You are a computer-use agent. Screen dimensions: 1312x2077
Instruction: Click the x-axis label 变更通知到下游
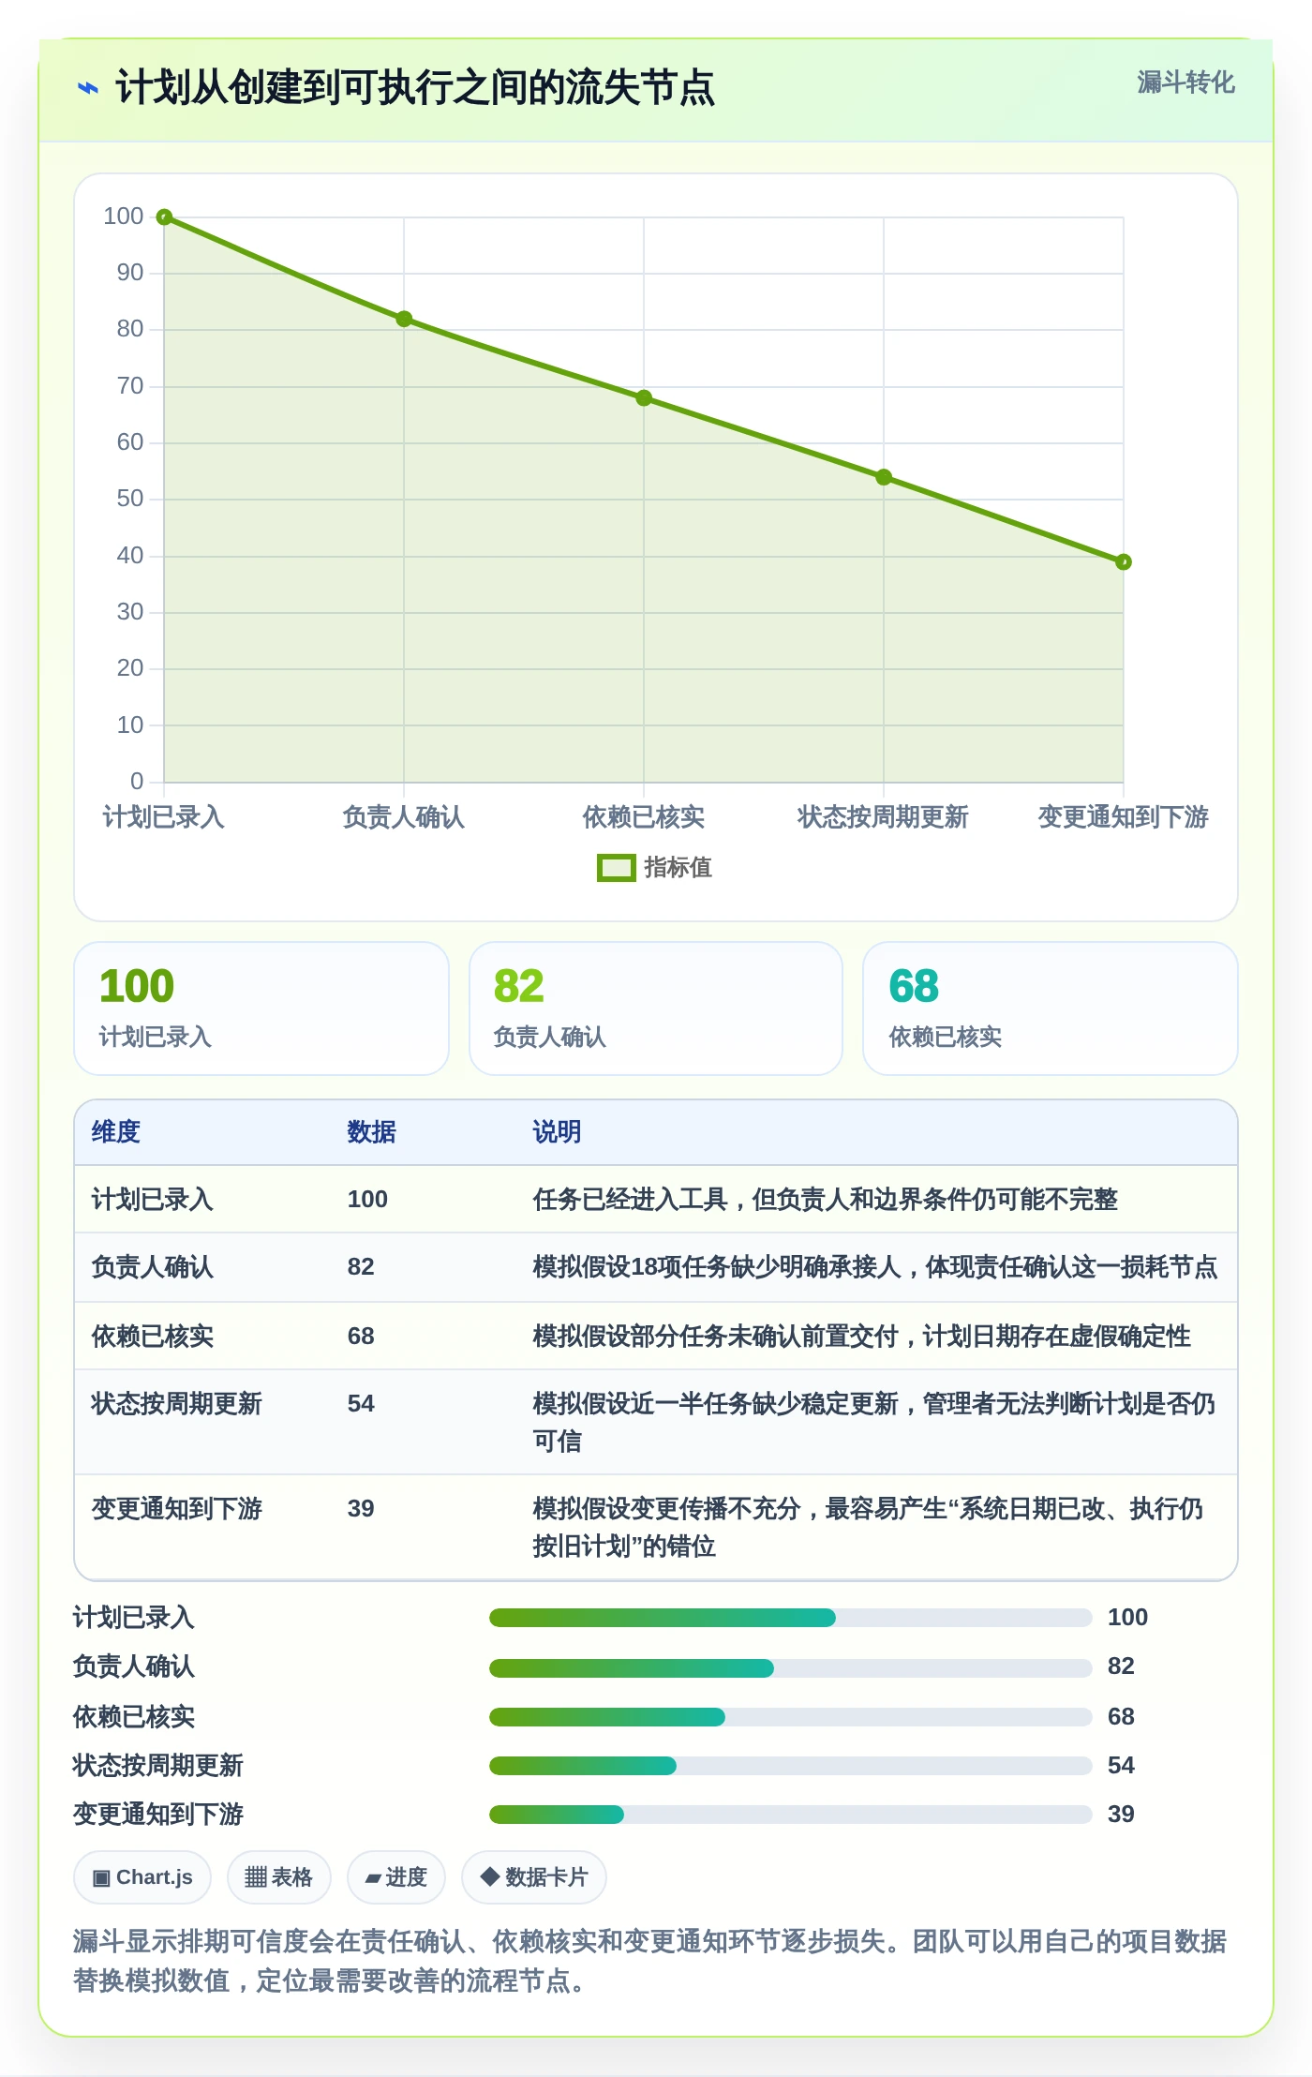[1123, 817]
